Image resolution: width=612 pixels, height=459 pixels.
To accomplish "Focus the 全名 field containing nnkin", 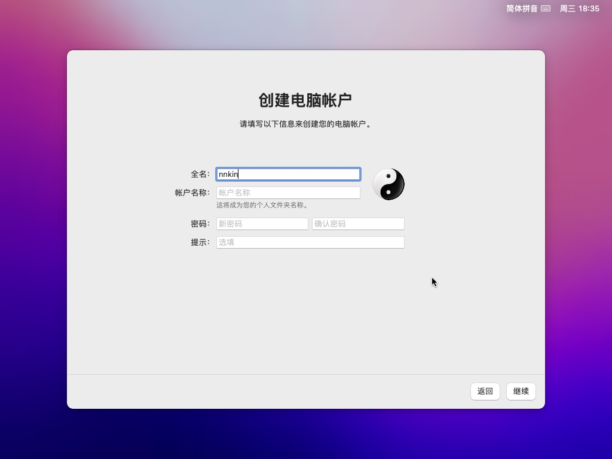I will 288,174.
